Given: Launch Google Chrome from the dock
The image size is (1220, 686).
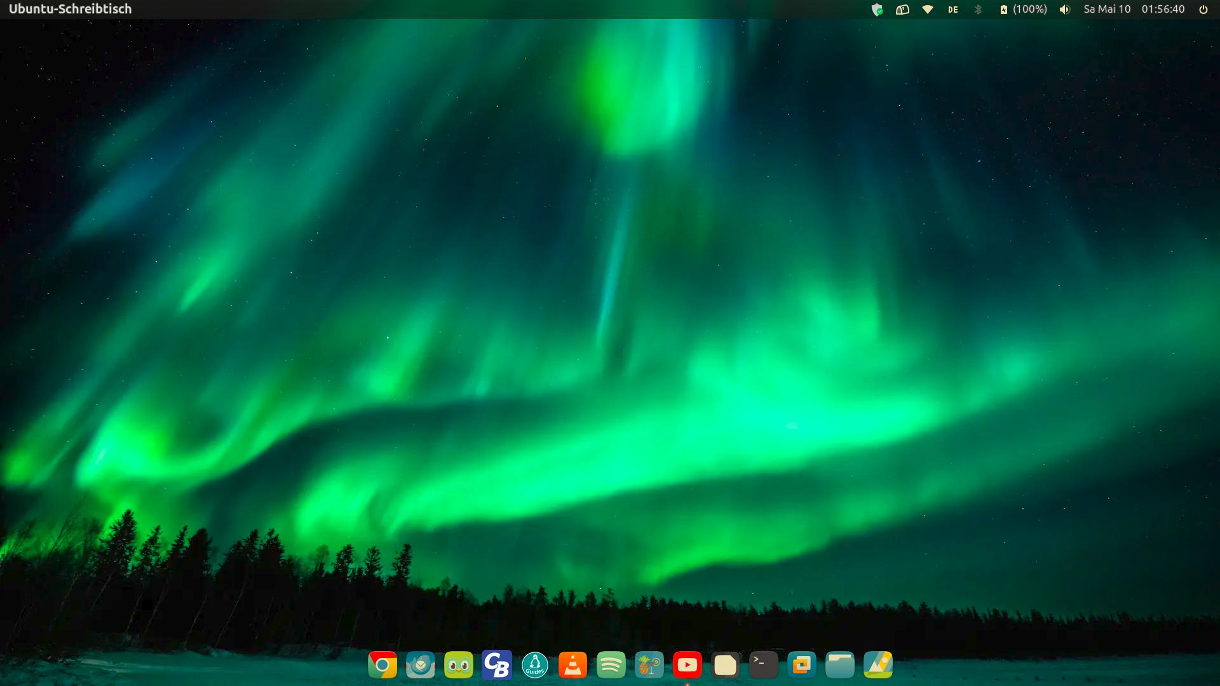Looking at the screenshot, I should tap(382, 665).
